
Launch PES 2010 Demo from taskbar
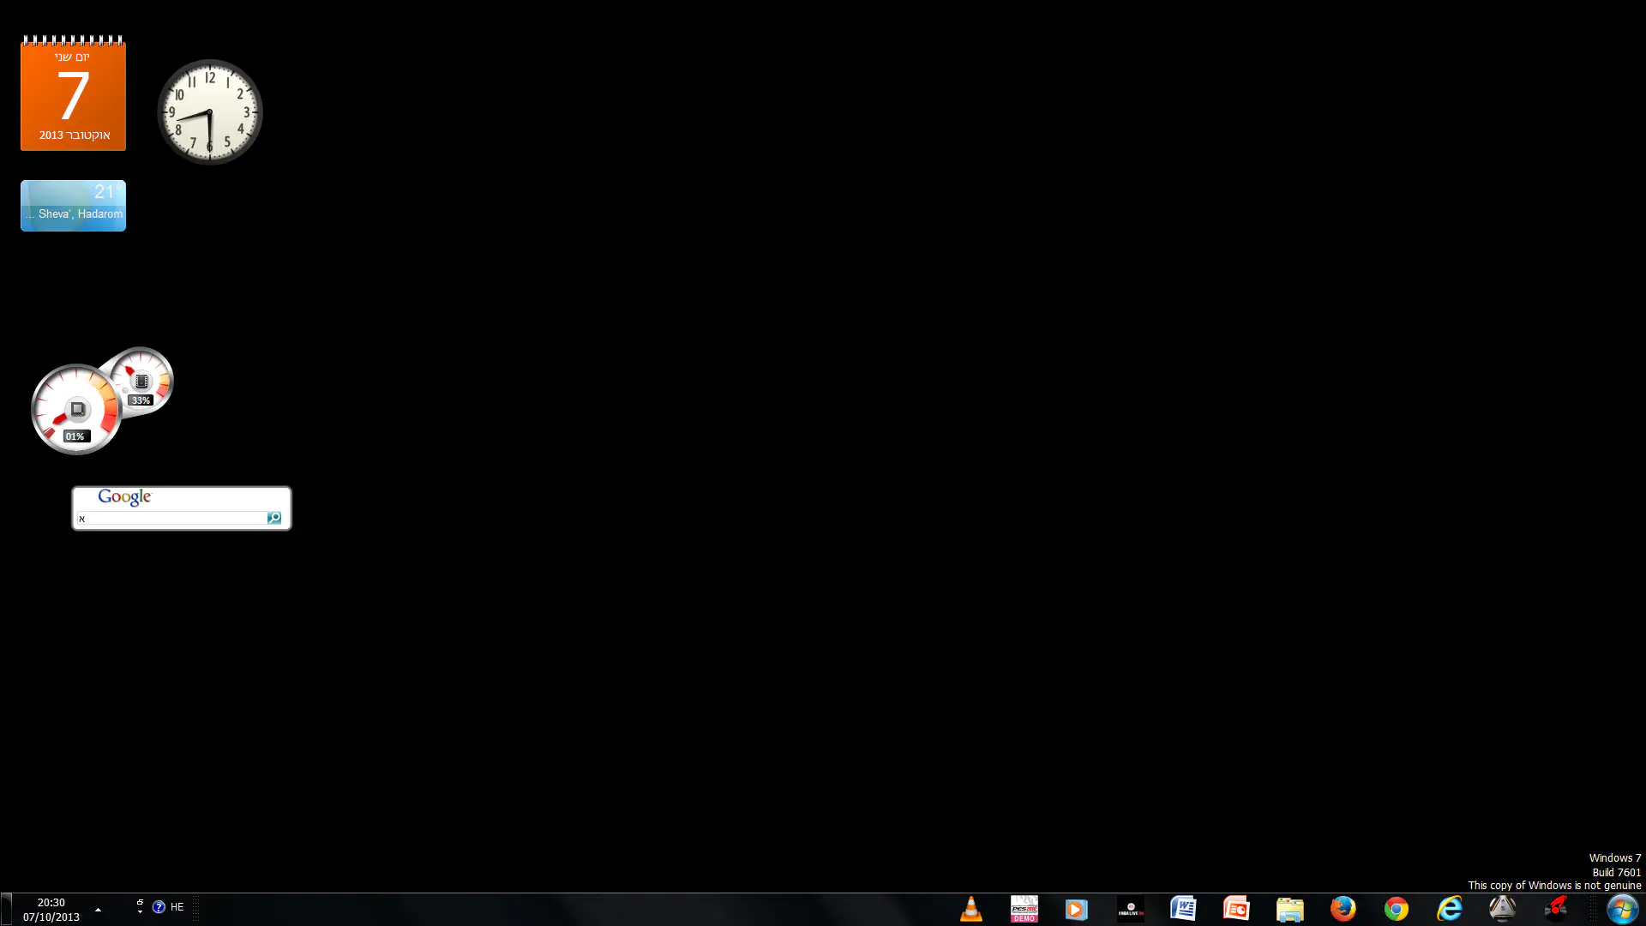pos(1024,909)
